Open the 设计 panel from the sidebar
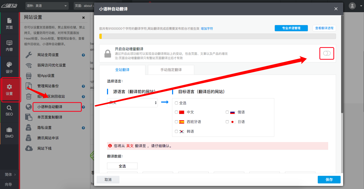 (9, 67)
